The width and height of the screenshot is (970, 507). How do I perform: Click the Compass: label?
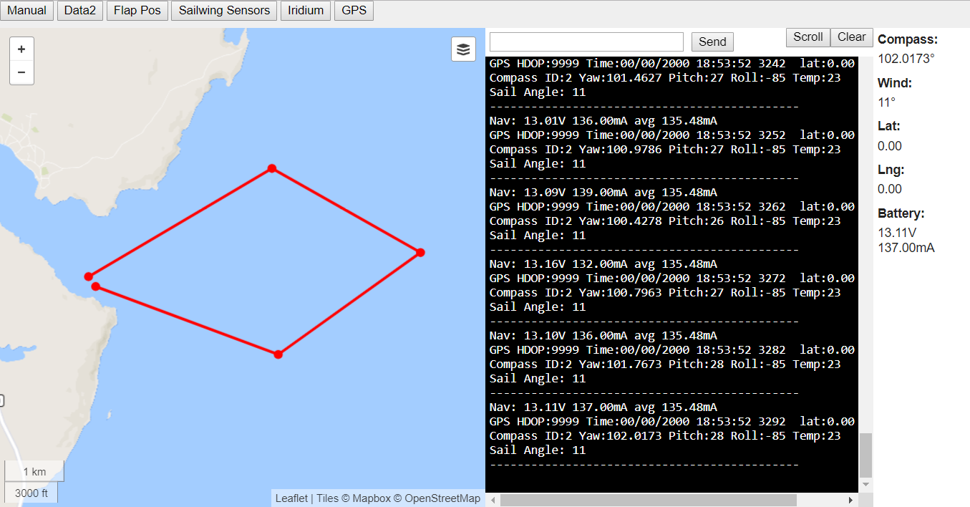pyautogui.click(x=908, y=39)
